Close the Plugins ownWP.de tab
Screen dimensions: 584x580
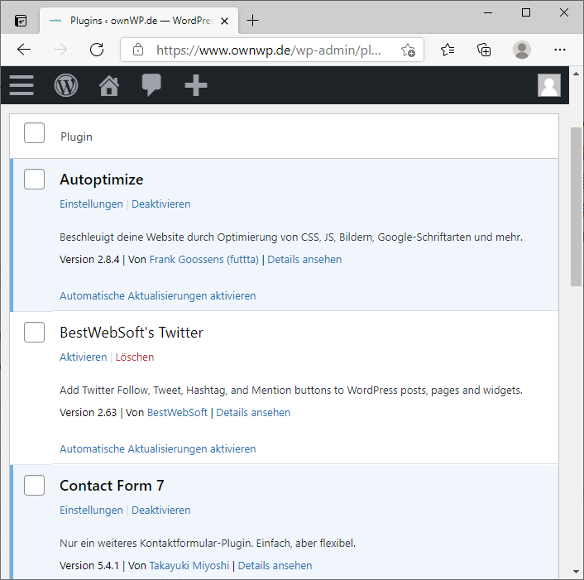pyautogui.click(x=225, y=22)
